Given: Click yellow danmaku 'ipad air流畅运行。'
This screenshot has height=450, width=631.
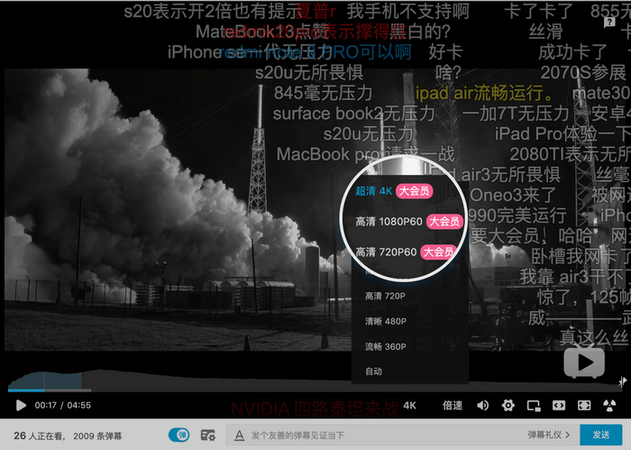Looking at the screenshot, I should pyautogui.click(x=485, y=93).
